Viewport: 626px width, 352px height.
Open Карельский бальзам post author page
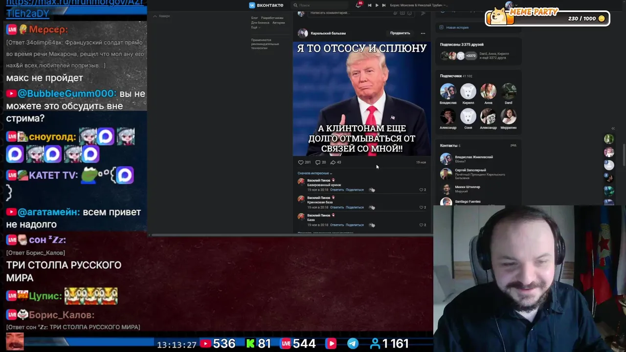pyautogui.click(x=328, y=33)
